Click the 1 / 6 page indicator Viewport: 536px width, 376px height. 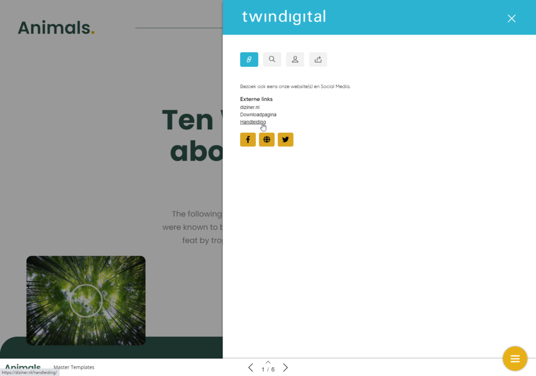[x=268, y=370]
